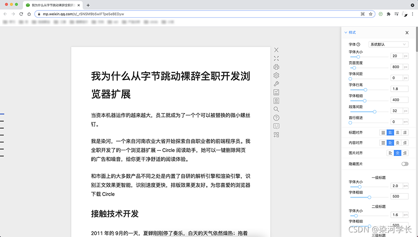Image resolution: width=418 pixels, height=237 pixels.
Task: Set 标题对齐 to justify
Action: [383, 133]
